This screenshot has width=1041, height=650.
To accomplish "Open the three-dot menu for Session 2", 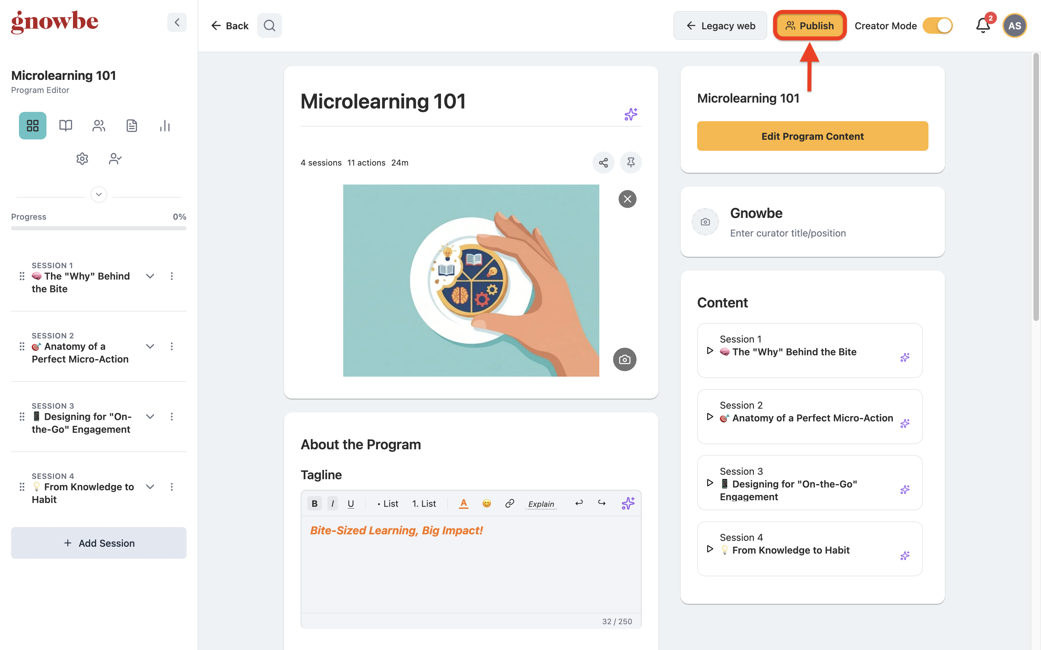I will click(x=171, y=346).
